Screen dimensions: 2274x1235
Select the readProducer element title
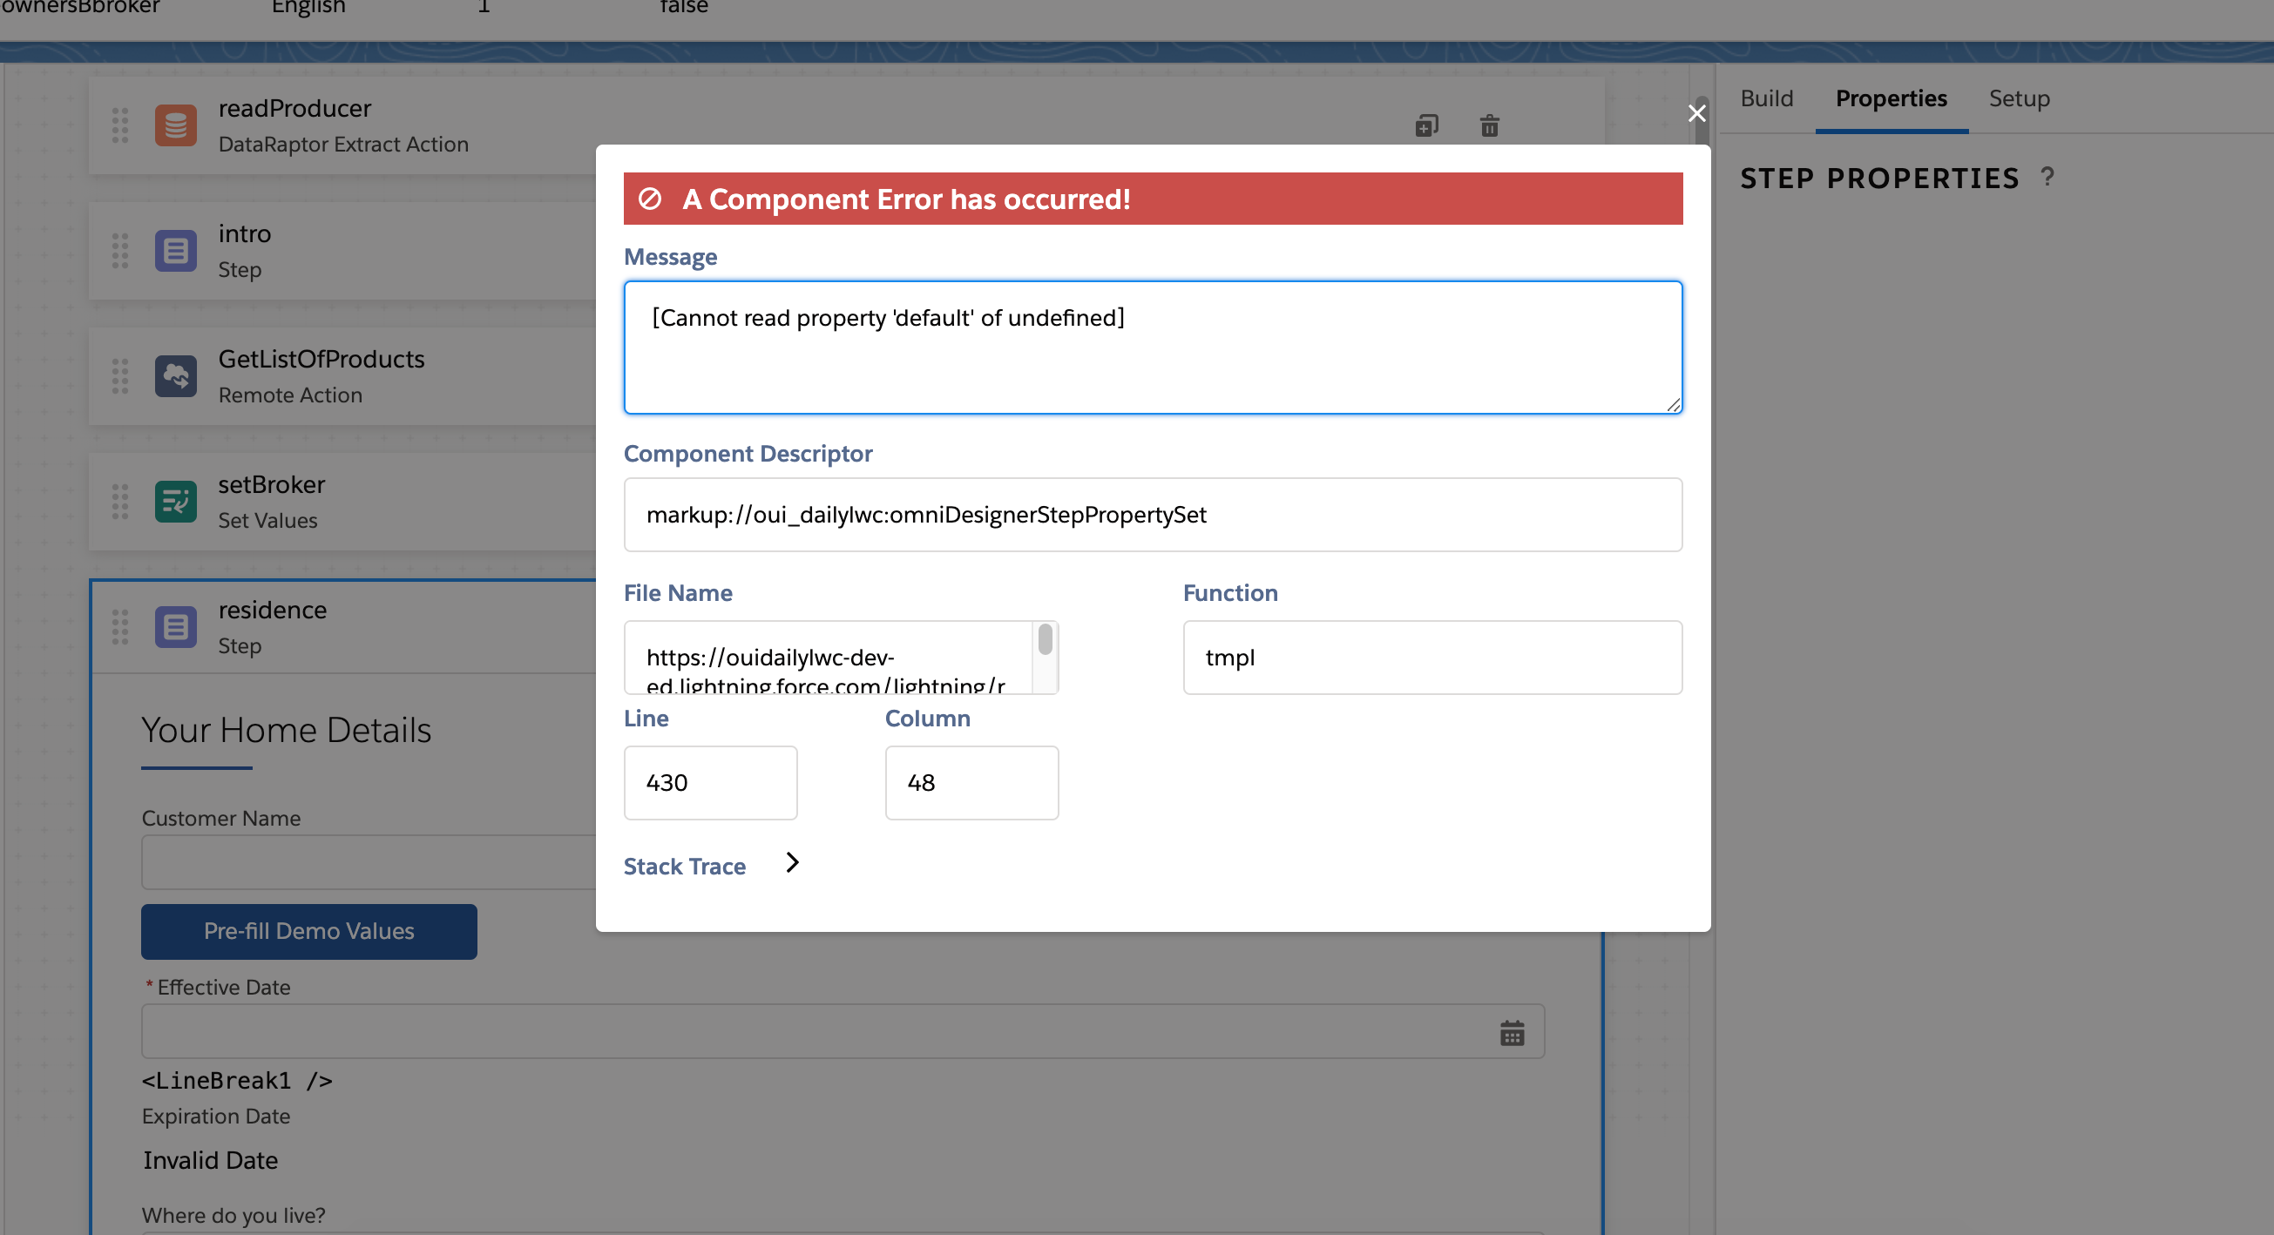294,109
